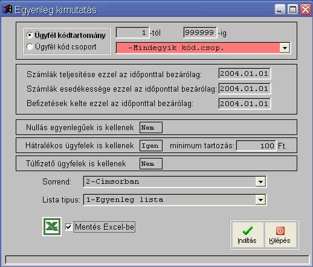This screenshot has width=313, height=267.
Task: Click the Indítás button
Action: click(247, 234)
